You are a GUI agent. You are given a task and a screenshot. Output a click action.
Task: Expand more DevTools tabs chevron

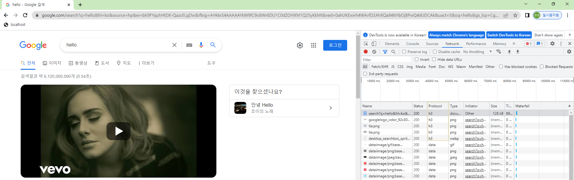point(514,44)
